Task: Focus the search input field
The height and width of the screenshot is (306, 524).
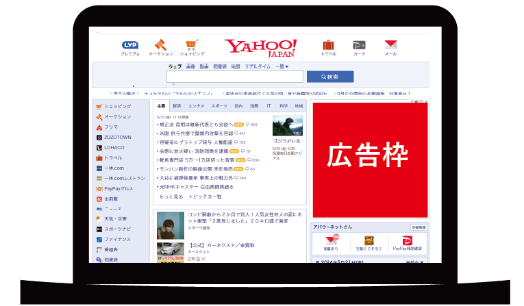Action: click(234, 77)
